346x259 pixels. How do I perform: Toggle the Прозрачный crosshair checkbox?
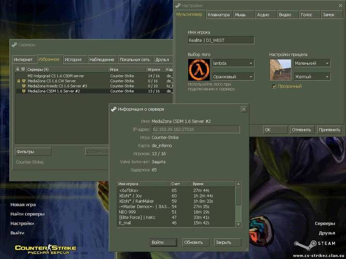pos(274,87)
